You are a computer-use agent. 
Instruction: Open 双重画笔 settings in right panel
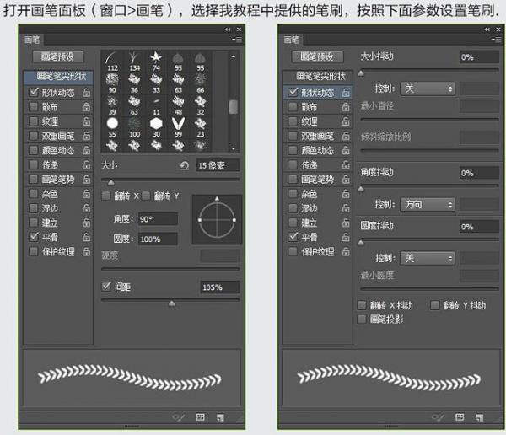click(x=318, y=136)
